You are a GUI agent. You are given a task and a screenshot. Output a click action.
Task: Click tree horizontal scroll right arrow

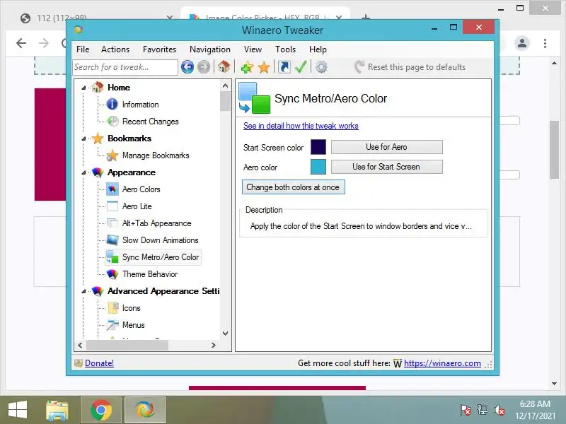[214, 345]
